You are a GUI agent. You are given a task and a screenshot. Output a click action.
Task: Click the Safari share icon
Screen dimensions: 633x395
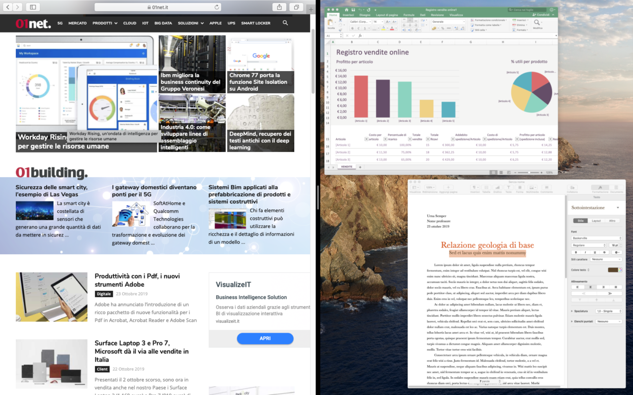coord(279,7)
